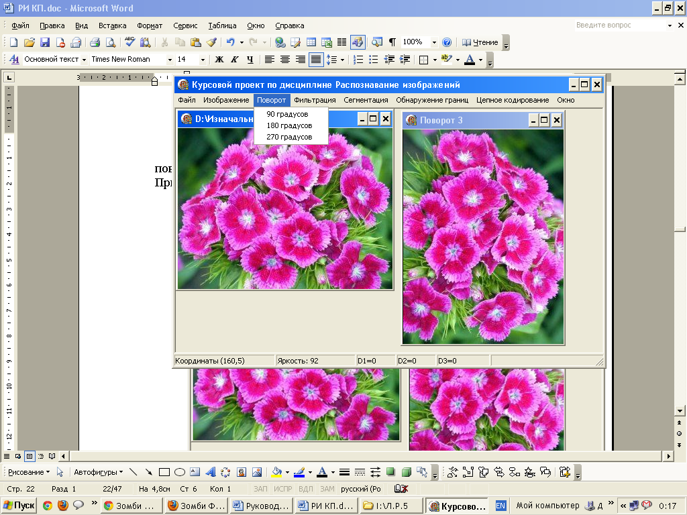The height and width of the screenshot is (515, 687).
Task: Click the font color A button
Action: tap(470, 60)
